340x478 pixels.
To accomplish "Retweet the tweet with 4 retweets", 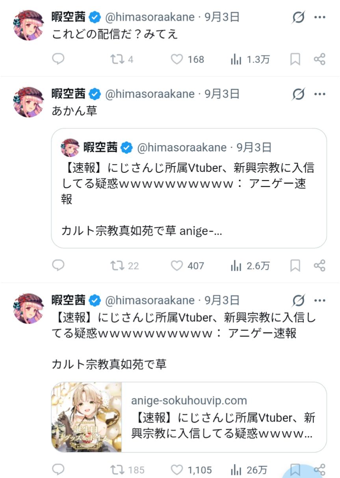I will [x=122, y=59].
